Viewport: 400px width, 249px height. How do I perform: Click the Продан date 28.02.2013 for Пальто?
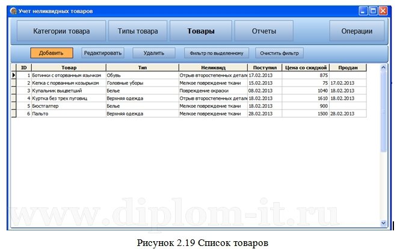348,114
